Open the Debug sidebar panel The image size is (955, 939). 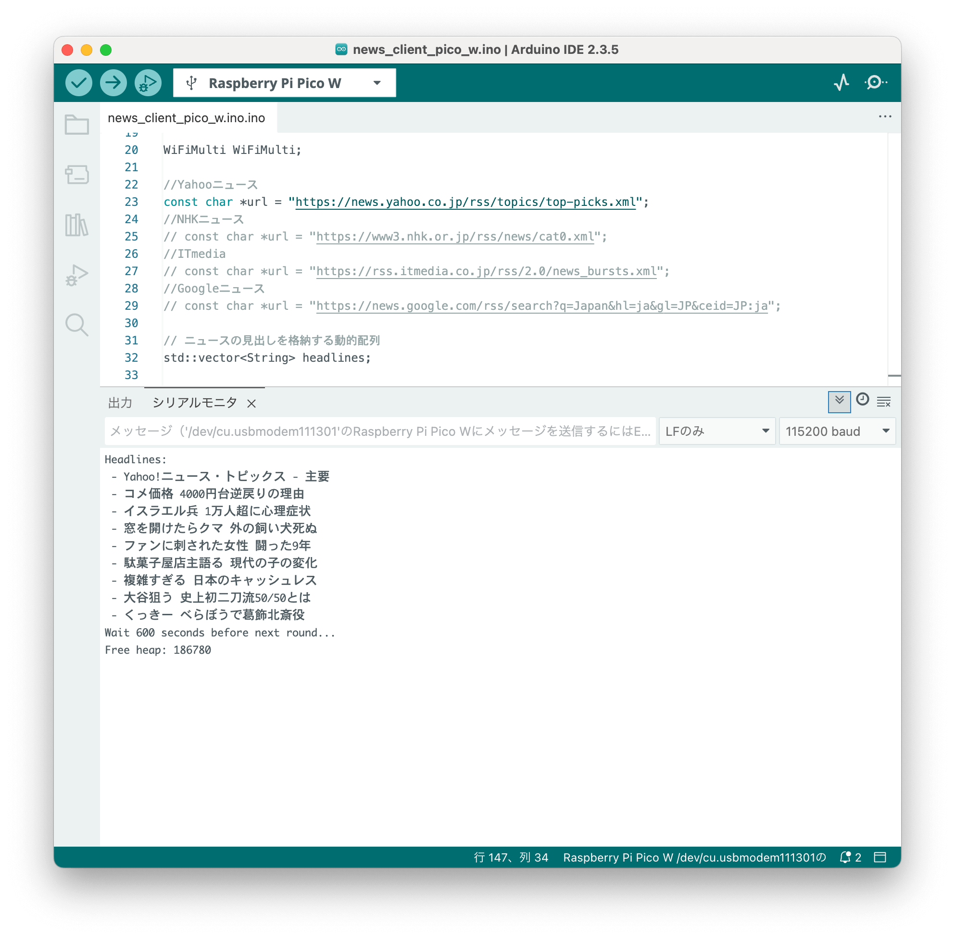(x=77, y=275)
